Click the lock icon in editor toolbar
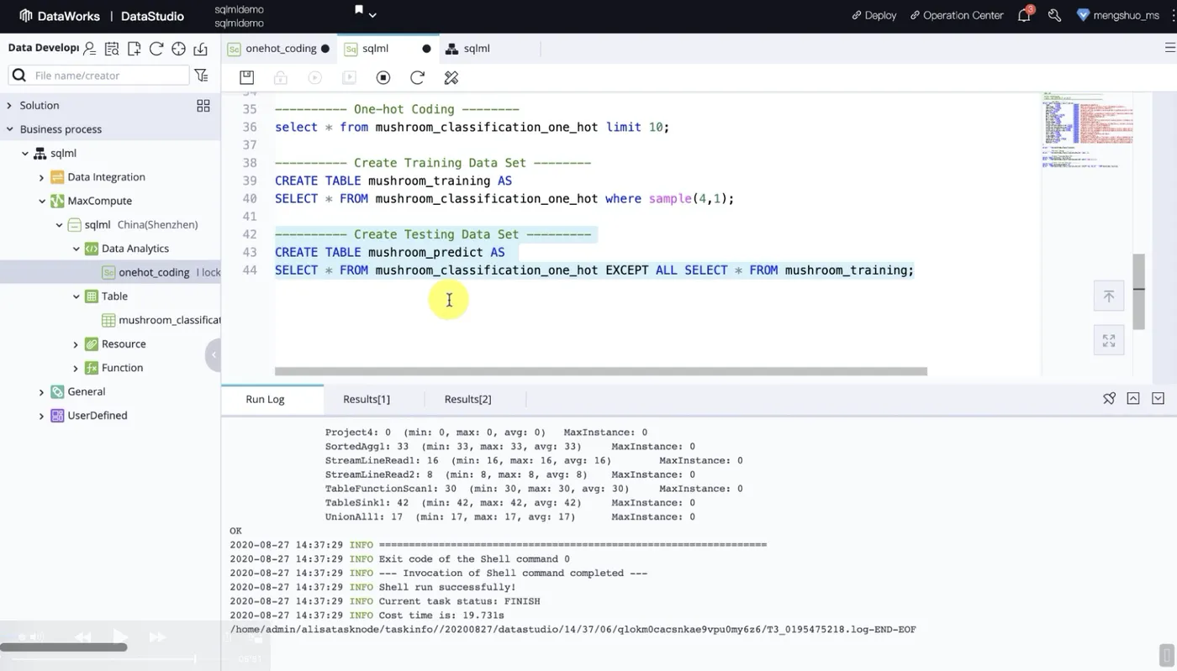 point(281,77)
